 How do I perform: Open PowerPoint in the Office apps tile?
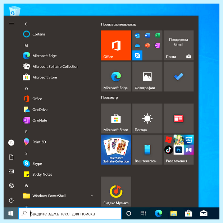click(x=147, y=46)
